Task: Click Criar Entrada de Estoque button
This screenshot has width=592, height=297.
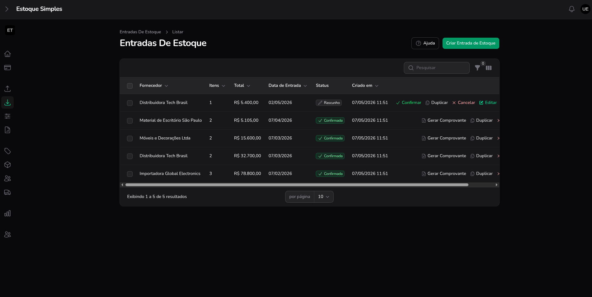Action: point(471,43)
